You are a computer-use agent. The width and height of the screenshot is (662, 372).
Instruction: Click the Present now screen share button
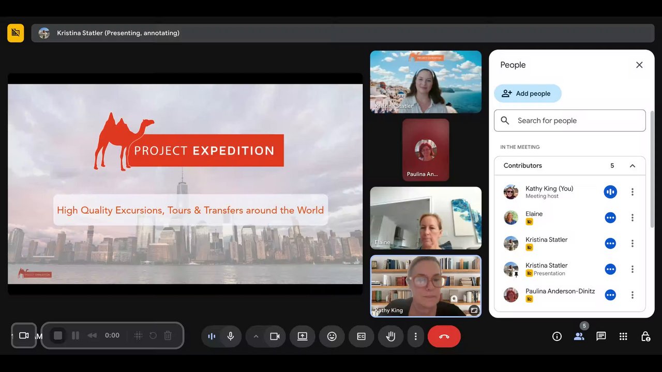coord(303,336)
